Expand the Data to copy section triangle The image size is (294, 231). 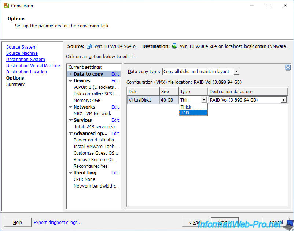pyautogui.click(x=71, y=74)
